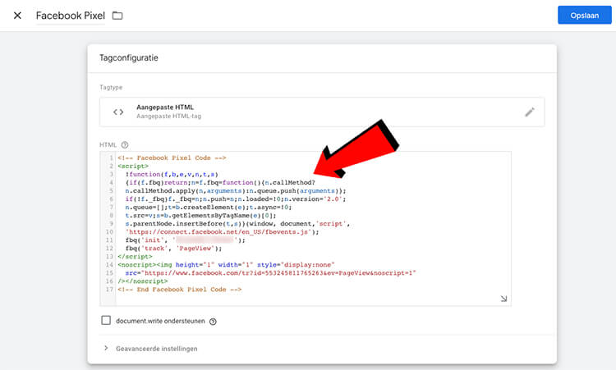Viewport: 616px width, 370px height.
Task: Click the fbq init line in code
Action: (x=185, y=240)
